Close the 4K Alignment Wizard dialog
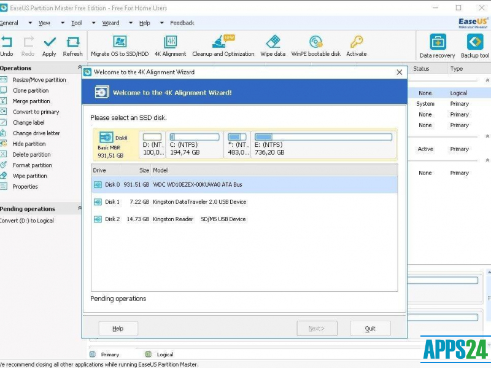The height and width of the screenshot is (368, 491). 400,72
